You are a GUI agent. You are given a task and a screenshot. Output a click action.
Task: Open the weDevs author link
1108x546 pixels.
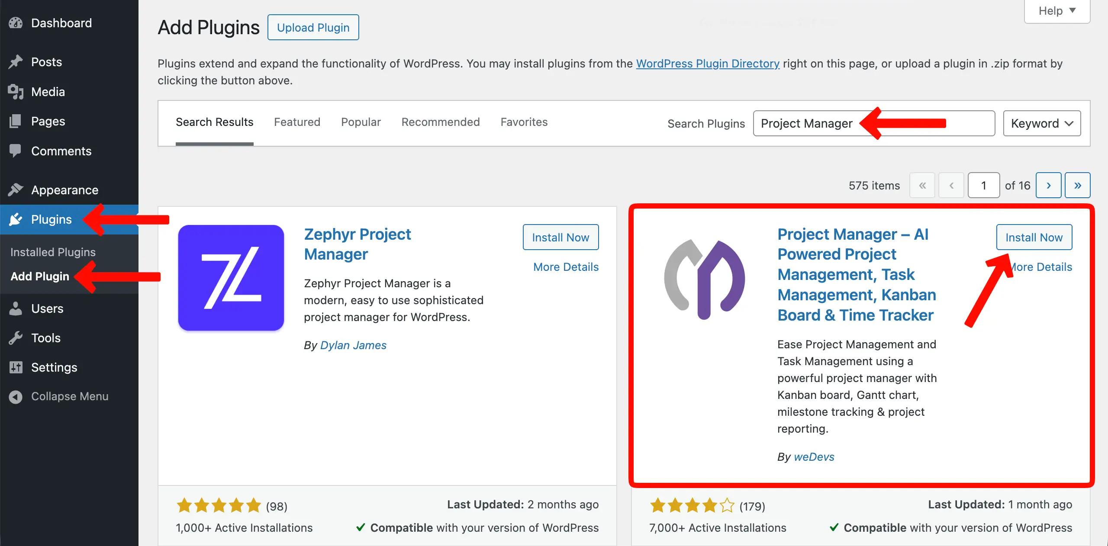point(814,457)
